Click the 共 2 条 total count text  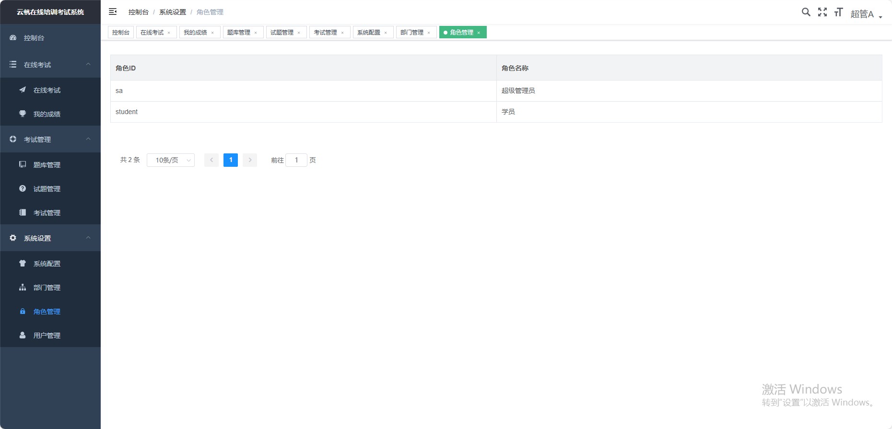click(x=130, y=160)
